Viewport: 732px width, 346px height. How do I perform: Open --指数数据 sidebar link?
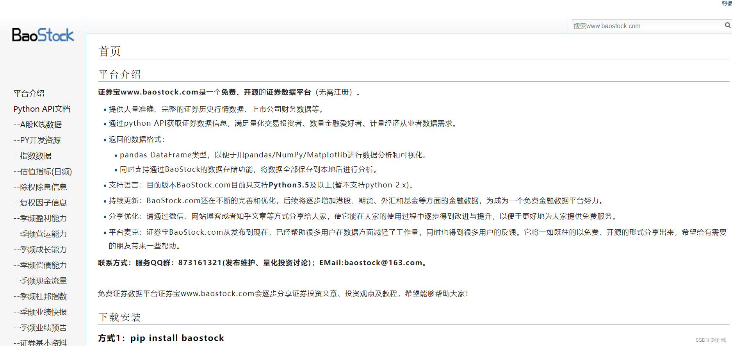[32, 156]
